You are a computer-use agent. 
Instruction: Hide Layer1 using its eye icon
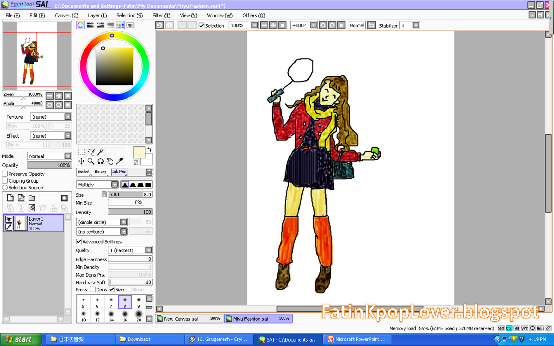pos(9,219)
